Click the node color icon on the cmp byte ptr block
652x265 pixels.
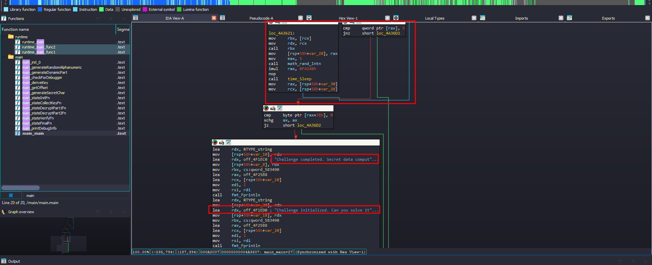pyautogui.click(x=266, y=108)
